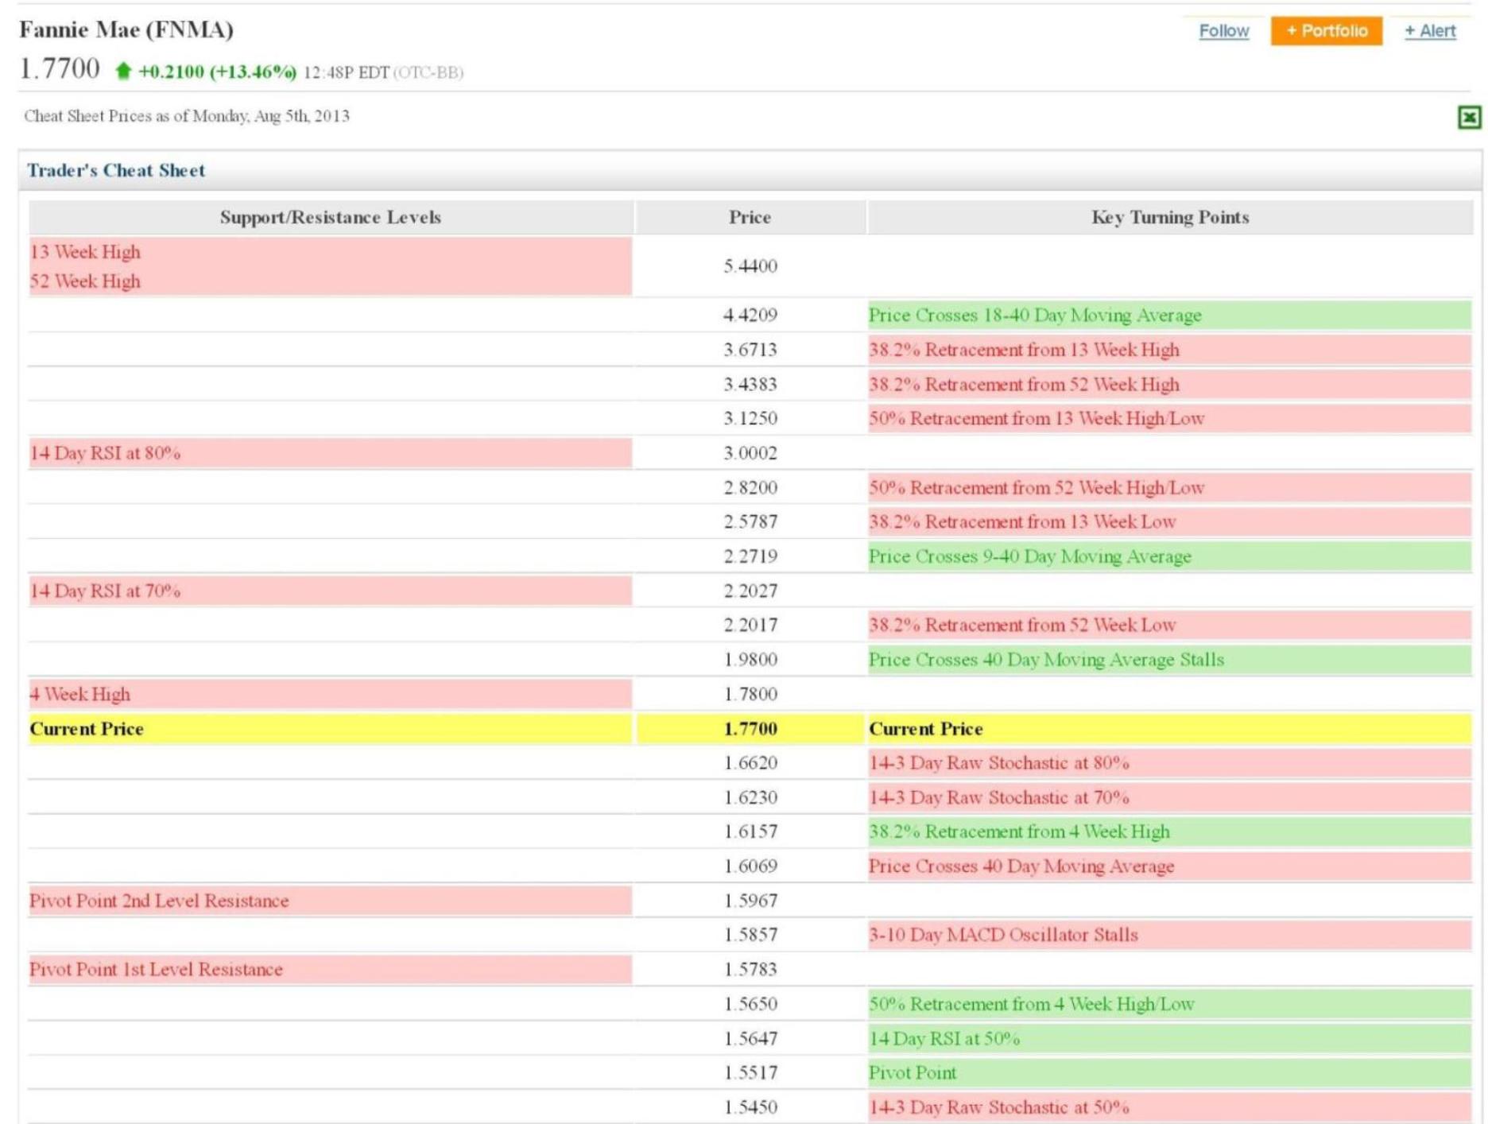This screenshot has height=1124, width=1488.
Task: Click the Fannie Mae (FNMA) title
Action: 126,29
